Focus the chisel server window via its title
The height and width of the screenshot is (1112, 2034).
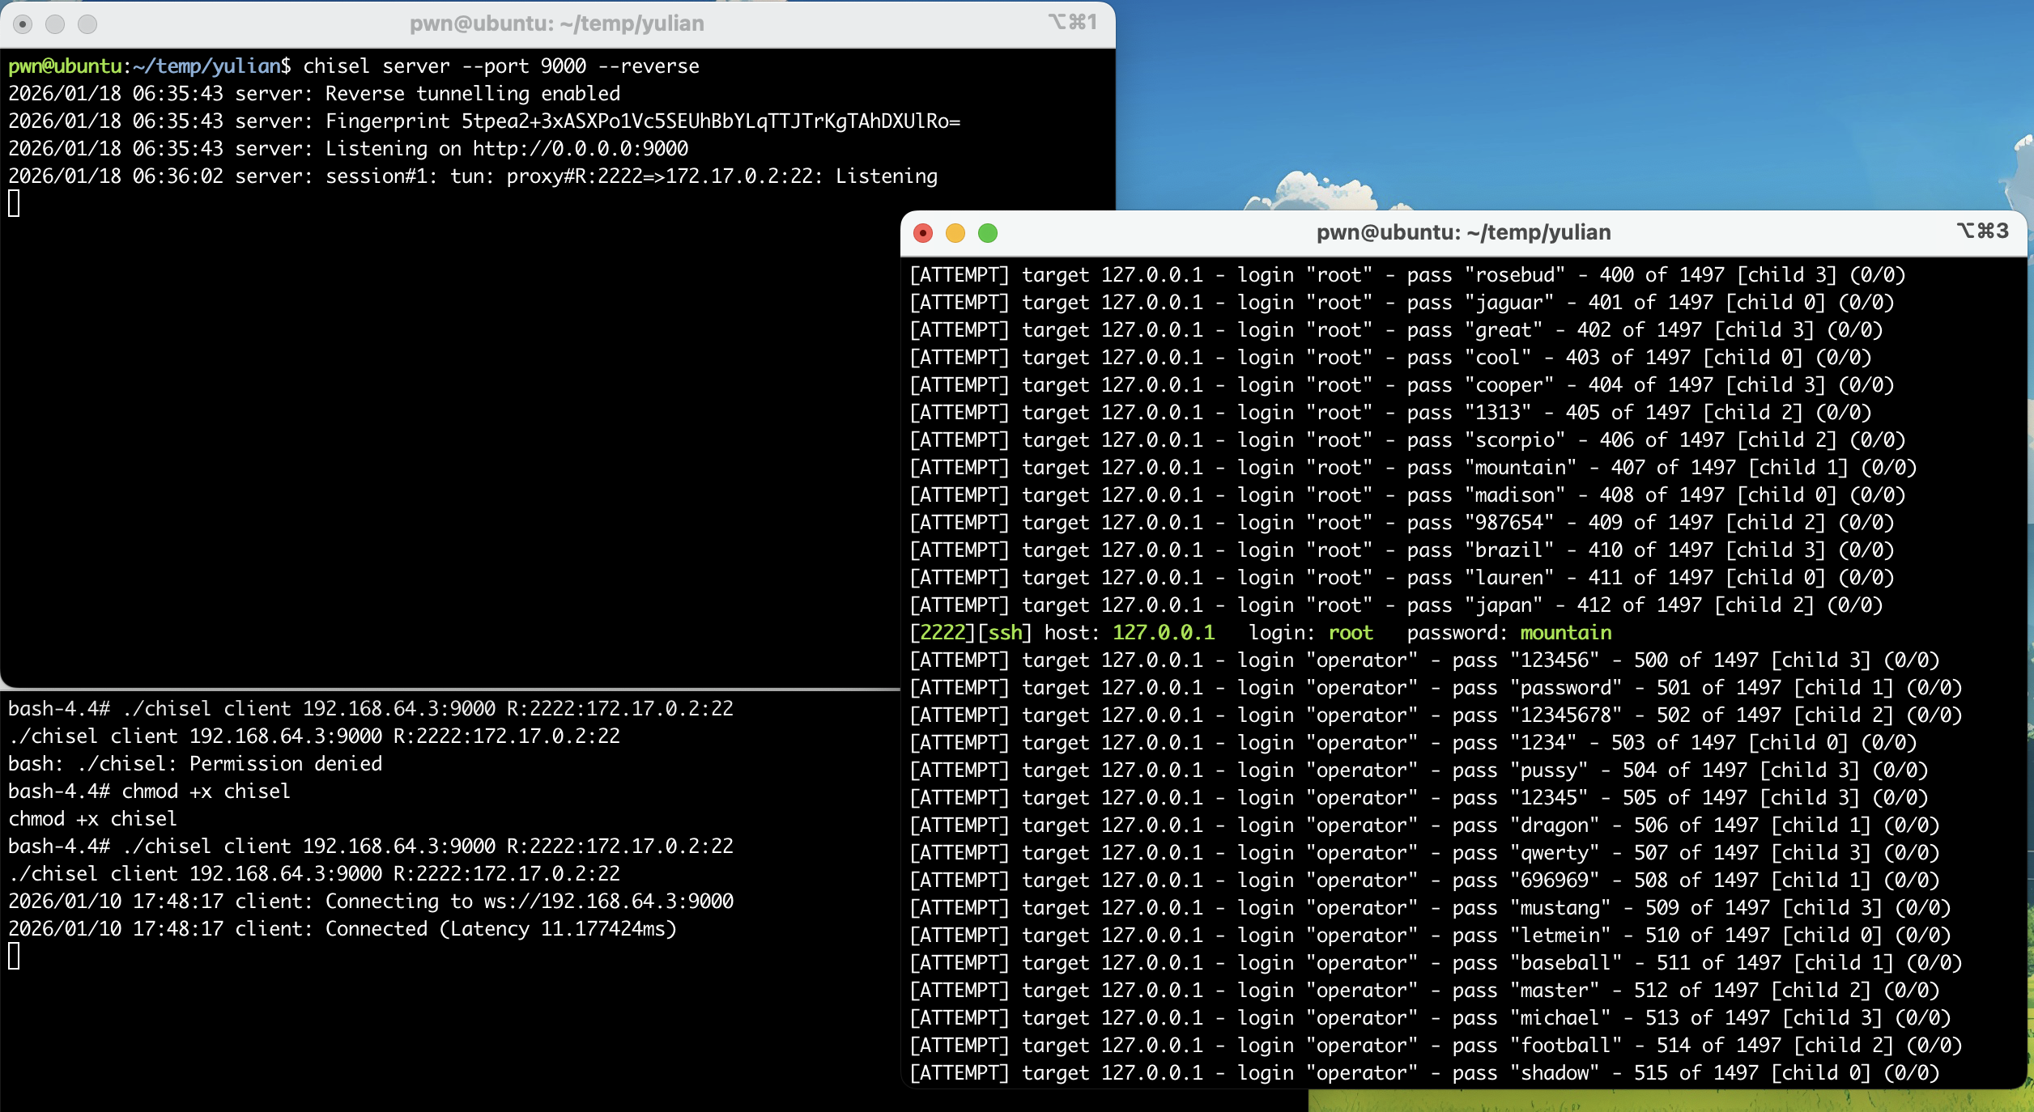[556, 24]
